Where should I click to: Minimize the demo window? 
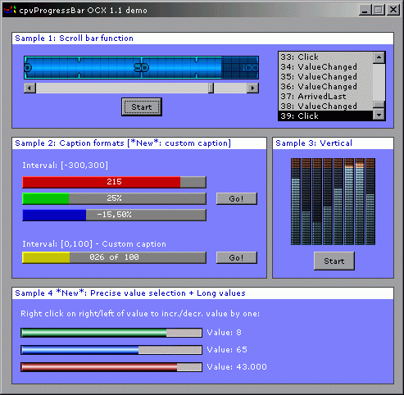[x=365, y=10]
